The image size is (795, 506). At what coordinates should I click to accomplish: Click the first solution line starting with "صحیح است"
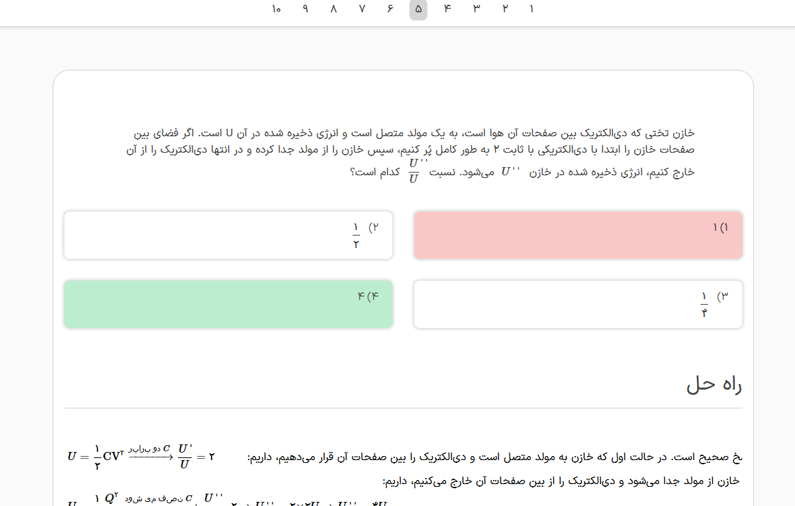(x=493, y=457)
